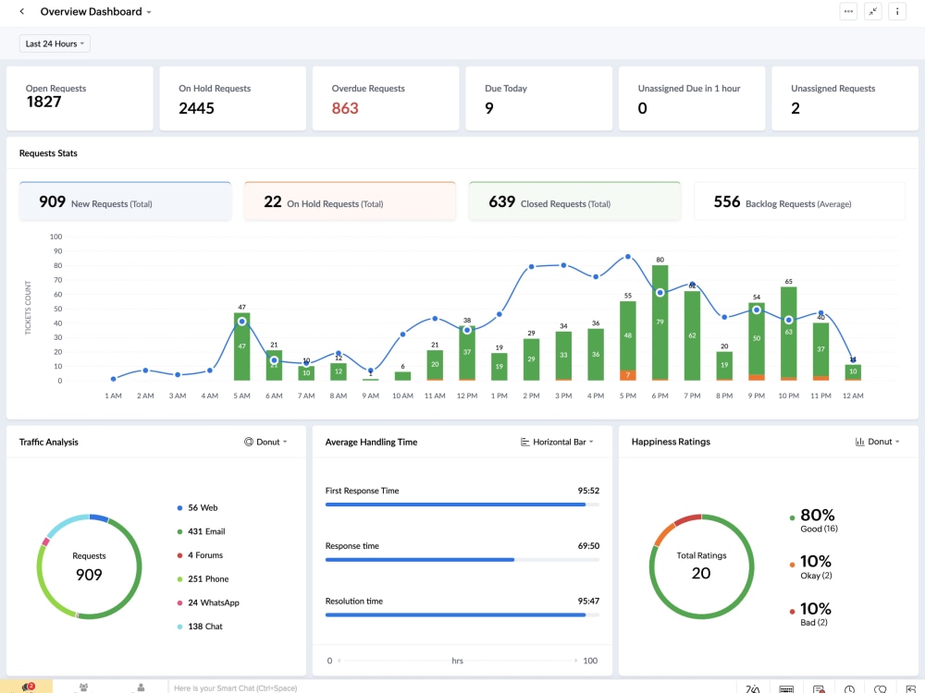Change Traffic Analysis Donut chart type
Image resolution: width=925 pixels, height=693 pixels.
point(266,442)
